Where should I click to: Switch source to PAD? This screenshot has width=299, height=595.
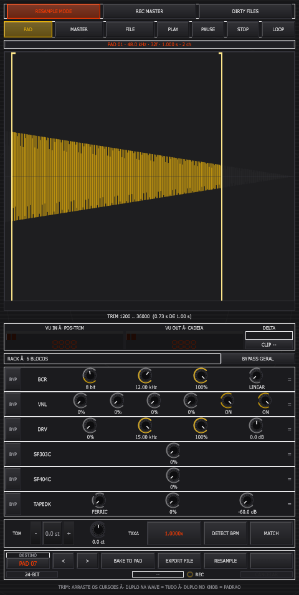28,29
